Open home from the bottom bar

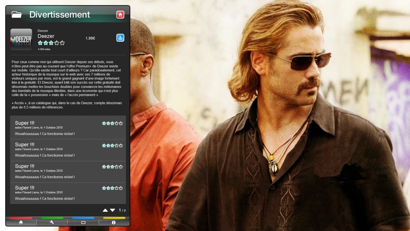click(x=21, y=222)
